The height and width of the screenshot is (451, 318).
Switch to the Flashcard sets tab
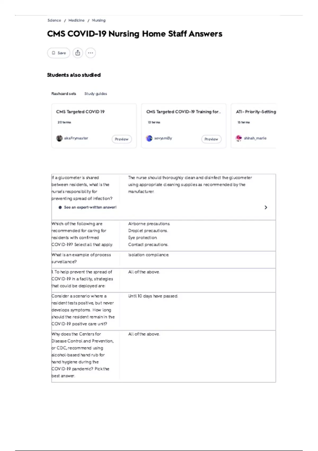coord(64,94)
